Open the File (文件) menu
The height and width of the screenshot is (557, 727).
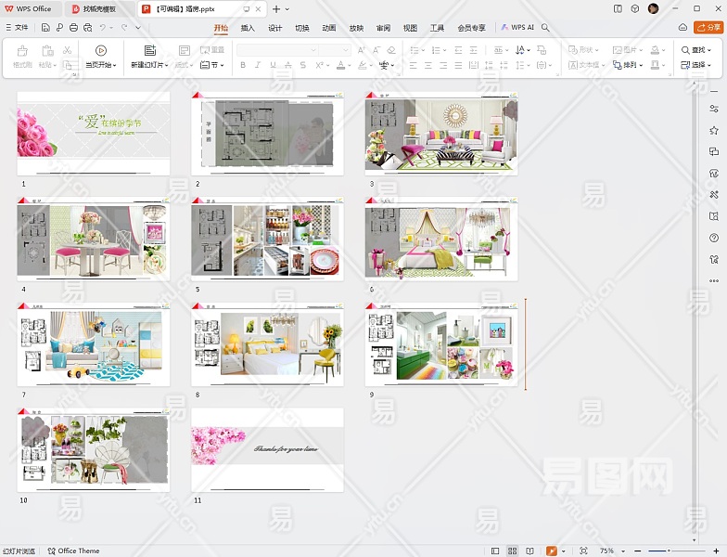coord(17,28)
